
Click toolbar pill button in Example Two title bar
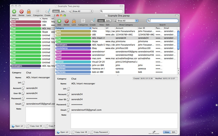pyautogui.click(x=121, y=6)
